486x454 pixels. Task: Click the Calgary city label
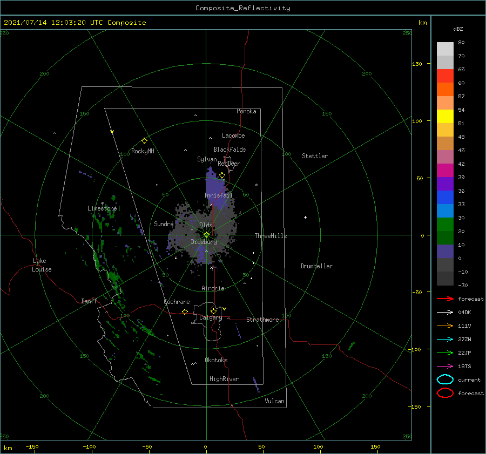coord(211,317)
